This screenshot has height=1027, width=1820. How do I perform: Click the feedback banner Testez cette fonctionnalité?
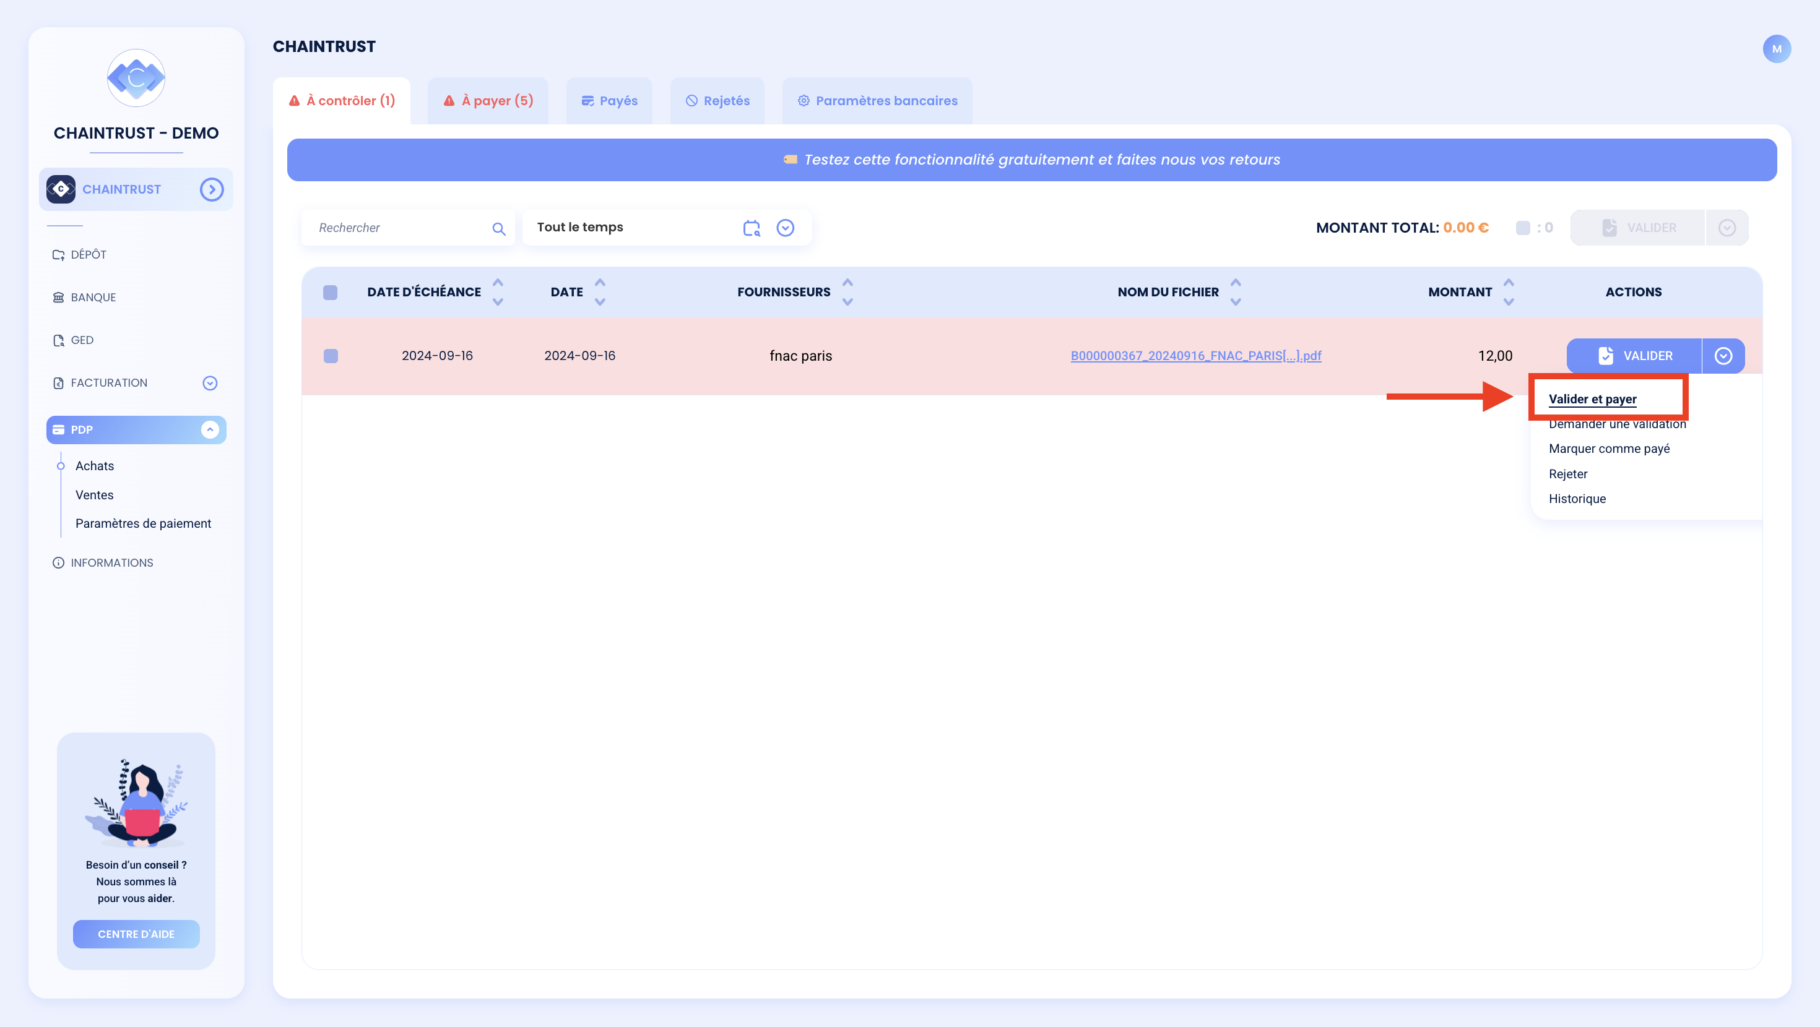pyautogui.click(x=1031, y=160)
